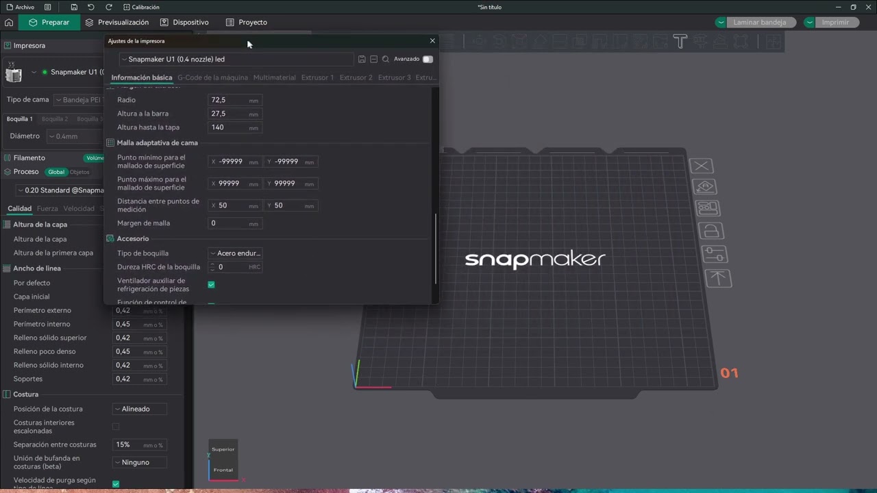Select the Extrusor 1 tab
The width and height of the screenshot is (877, 493).
[x=317, y=77]
